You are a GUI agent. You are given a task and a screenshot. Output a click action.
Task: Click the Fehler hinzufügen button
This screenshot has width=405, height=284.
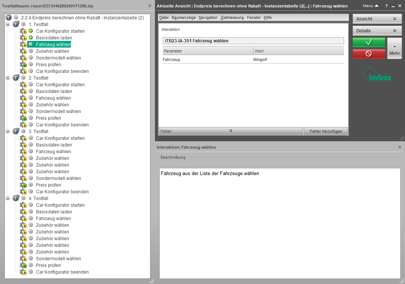pos(326,131)
